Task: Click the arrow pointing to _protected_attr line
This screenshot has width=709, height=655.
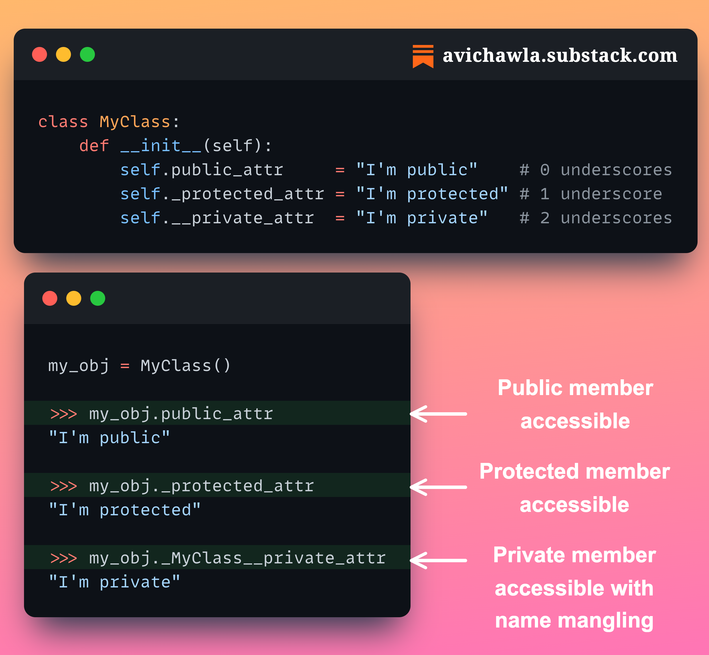Action: coord(438,487)
